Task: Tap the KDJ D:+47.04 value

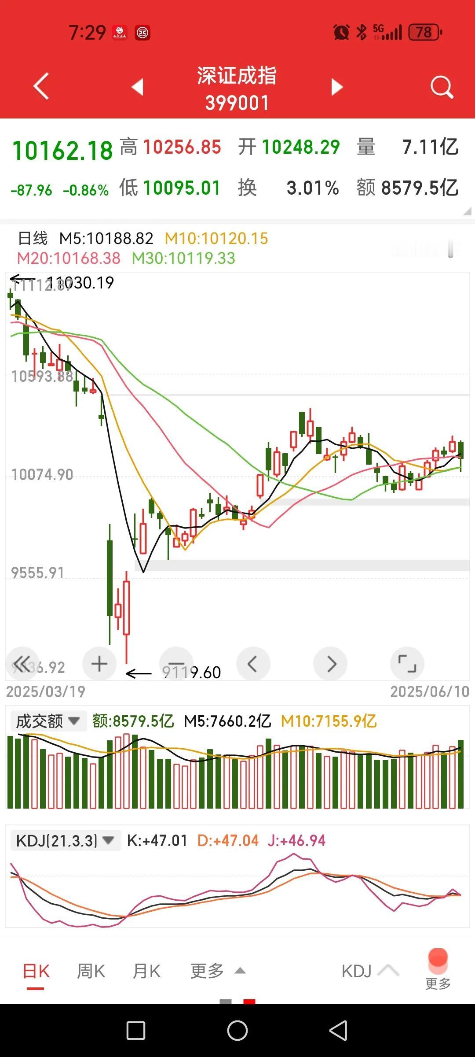Action: click(x=228, y=840)
